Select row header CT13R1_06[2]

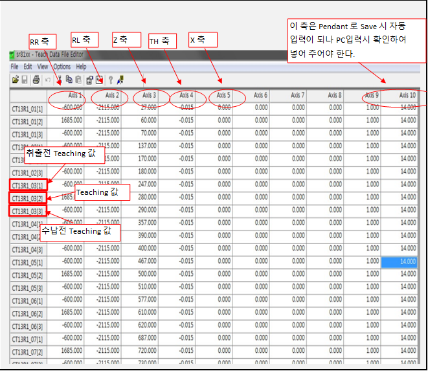(x=28, y=313)
